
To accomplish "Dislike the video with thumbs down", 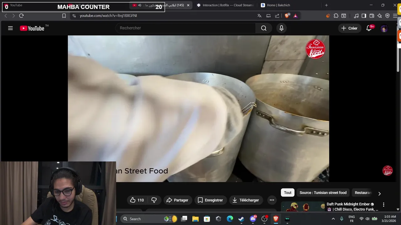I will (154, 200).
